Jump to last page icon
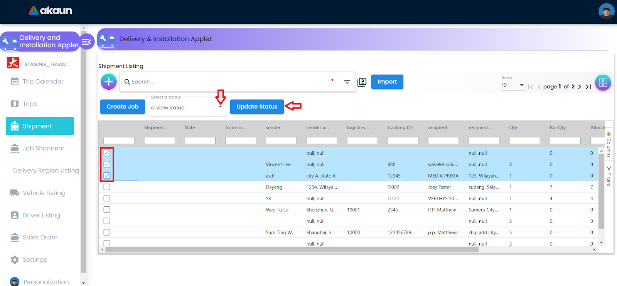The width and height of the screenshot is (617, 286). pos(588,87)
